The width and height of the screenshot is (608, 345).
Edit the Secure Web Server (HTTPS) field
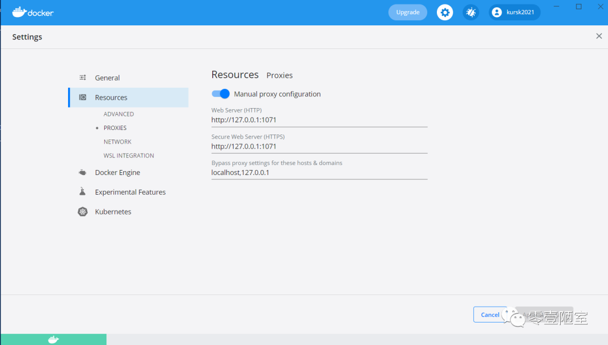(319, 146)
